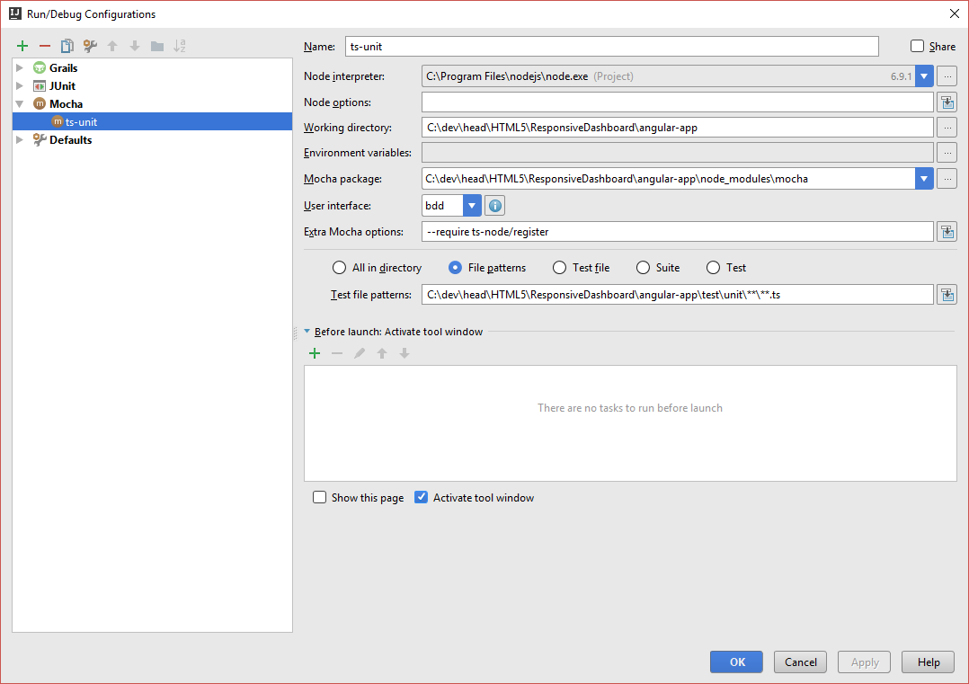Click the Cancel button
The height and width of the screenshot is (684, 969).
click(800, 662)
